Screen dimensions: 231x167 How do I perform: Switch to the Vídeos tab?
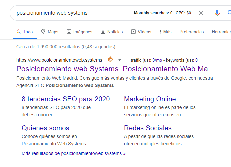coord(141,32)
